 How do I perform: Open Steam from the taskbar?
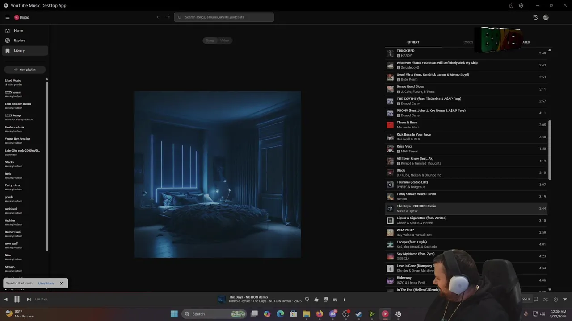(359, 314)
